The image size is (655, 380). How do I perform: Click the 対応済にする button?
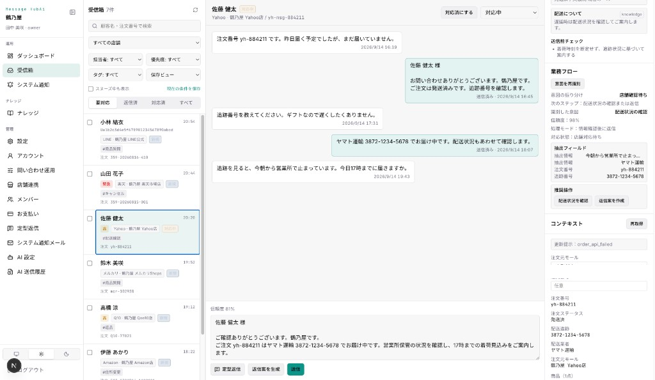pyautogui.click(x=459, y=13)
